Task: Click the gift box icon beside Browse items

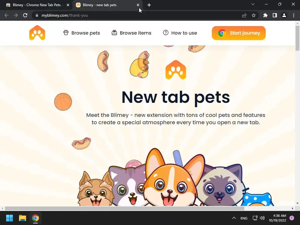Action: (x=114, y=33)
